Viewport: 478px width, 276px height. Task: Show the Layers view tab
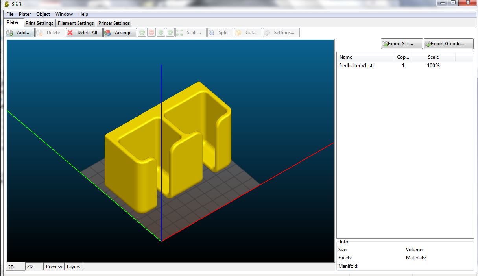73,267
